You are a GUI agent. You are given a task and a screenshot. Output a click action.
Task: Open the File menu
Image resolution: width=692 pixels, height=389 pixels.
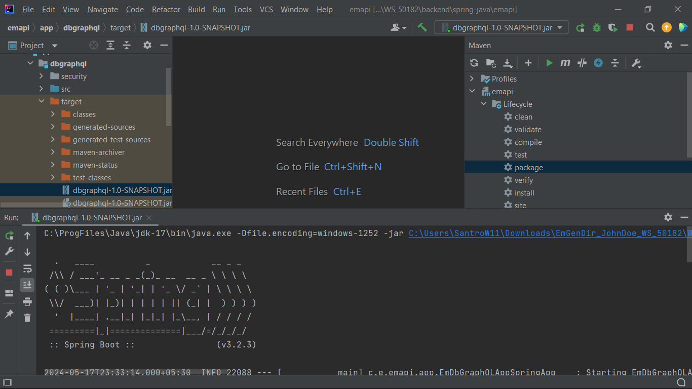(x=28, y=10)
